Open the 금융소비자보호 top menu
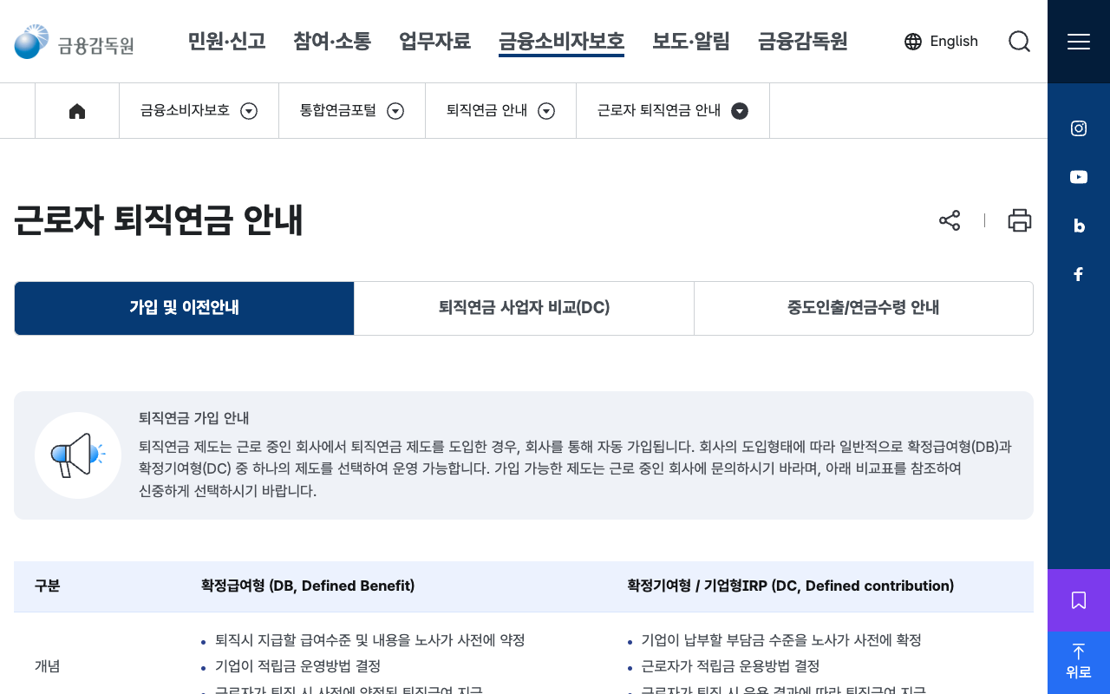Viewport: 1110px width, 694px height. pos(561,42)
